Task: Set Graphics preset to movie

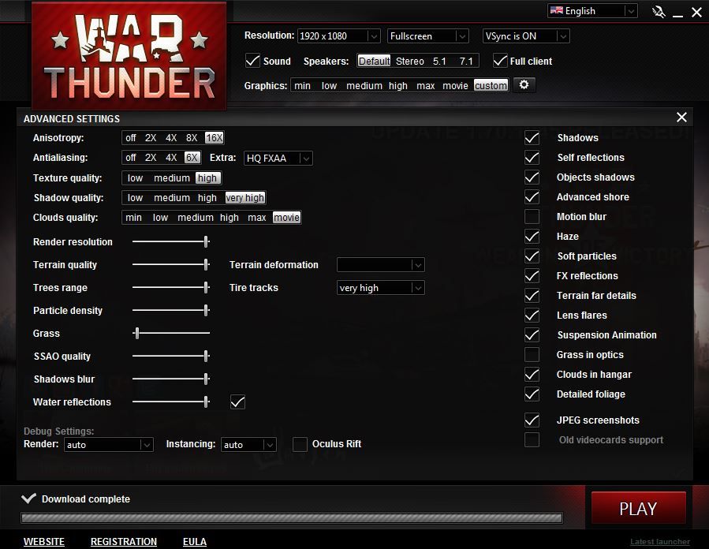Action: point(455,85)
